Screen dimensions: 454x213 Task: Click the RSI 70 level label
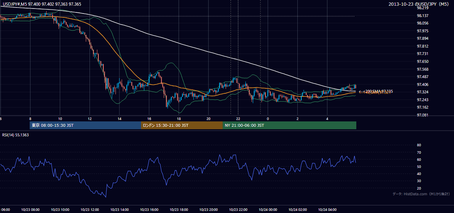click(x=419, y=152)
